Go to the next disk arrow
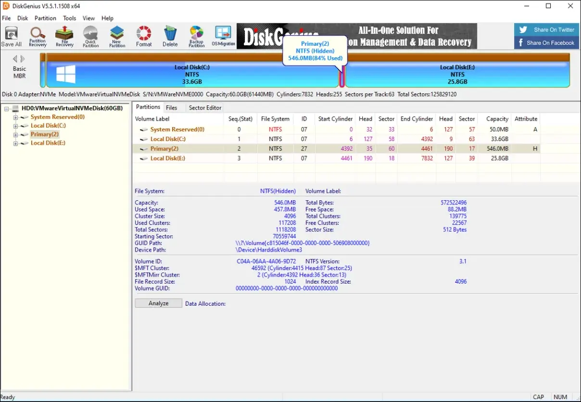Screen dimensions: 581x402 23,59
